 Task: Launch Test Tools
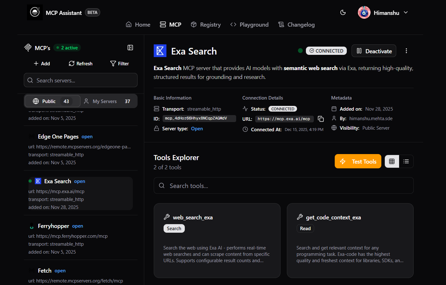click(x=358, y=161)
